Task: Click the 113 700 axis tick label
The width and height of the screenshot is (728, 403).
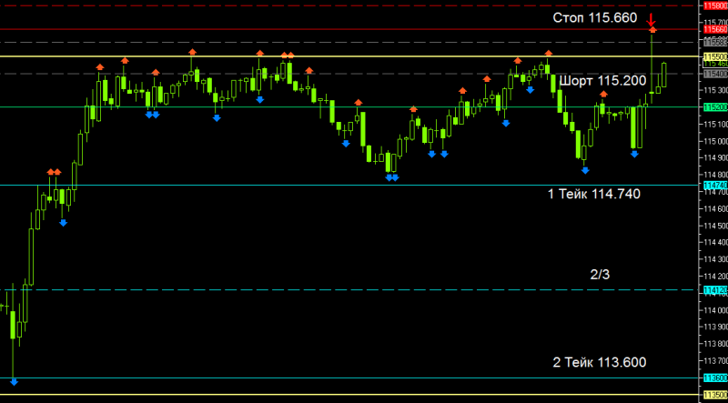Action: point(716,361)
